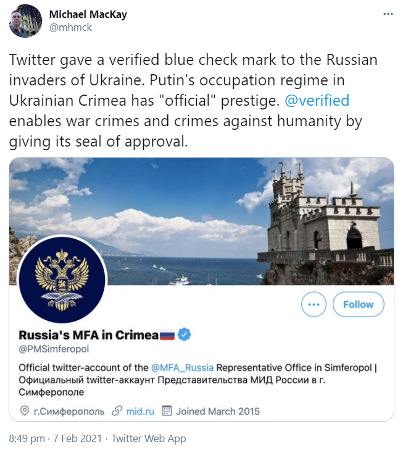Image resolution: width=403 pixels, height=452 pixels.
Task: Click the blue verified badge icon
Action: (184, 335)
